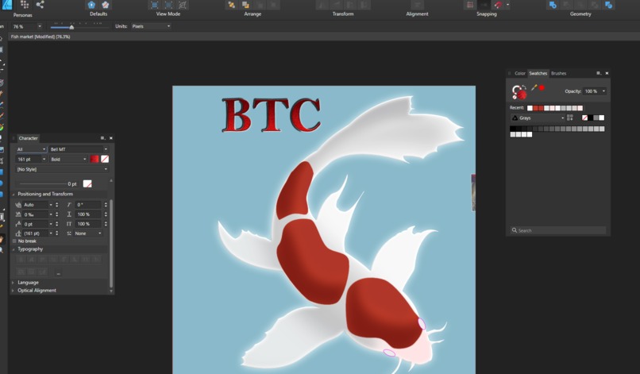Toggle the snapping magnet icon
640x374 pixels.
[x=498, y=5]
